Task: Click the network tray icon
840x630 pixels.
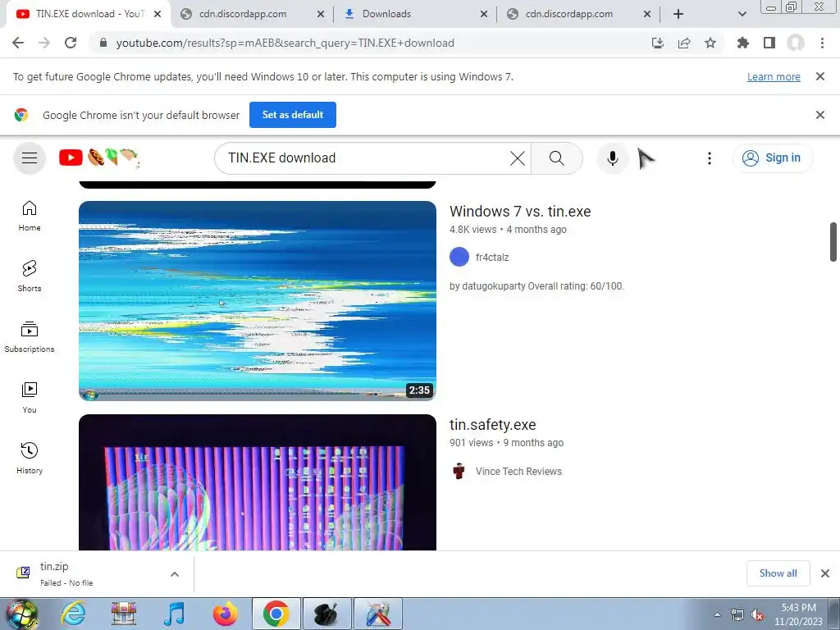Action: pos(737,615)
